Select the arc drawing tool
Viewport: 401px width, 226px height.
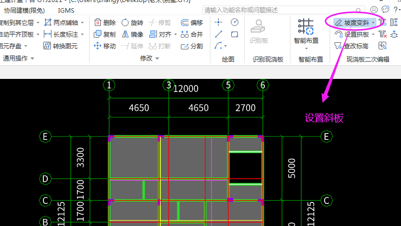point(218,46)
